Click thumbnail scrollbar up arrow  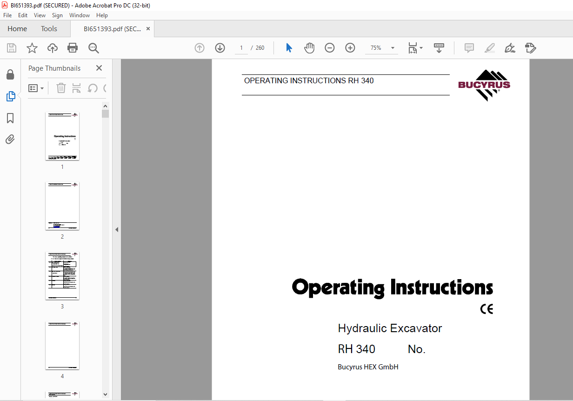(105, 106)
